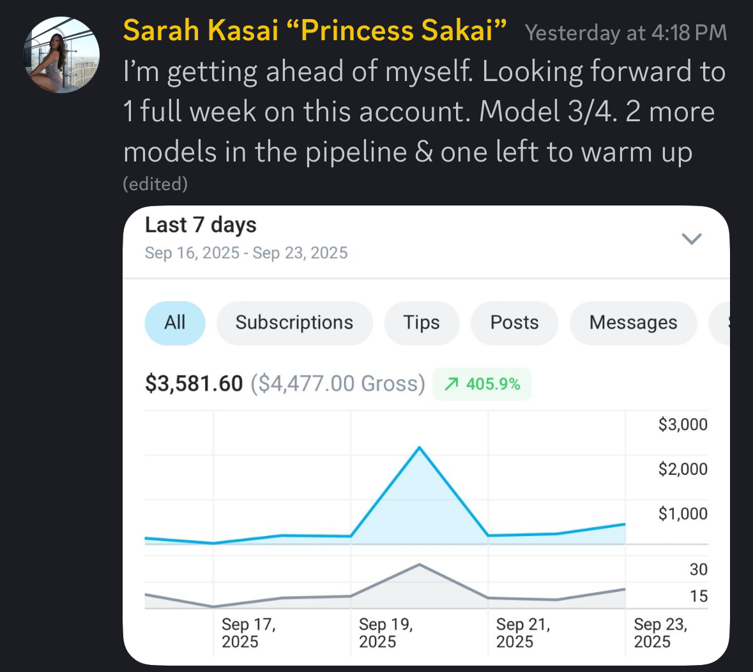This screenshot has width=753, height=672.
Task: Click the 405.9% growth percentage text
Action: 493,384
